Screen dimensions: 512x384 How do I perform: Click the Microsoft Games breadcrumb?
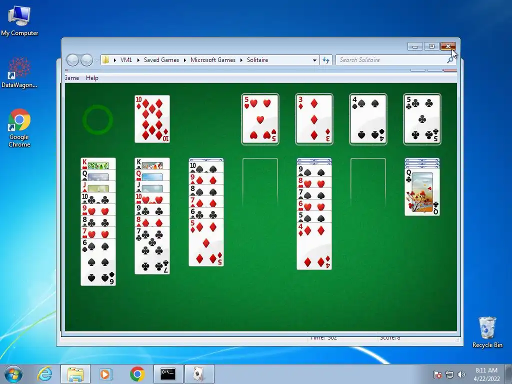[x=213, y=60]
